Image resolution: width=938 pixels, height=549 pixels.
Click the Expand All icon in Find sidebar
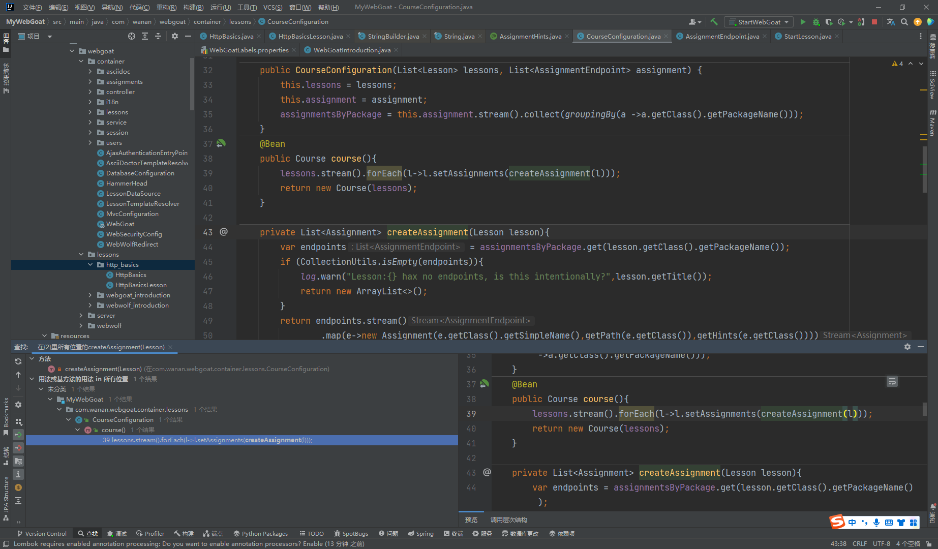18,501
